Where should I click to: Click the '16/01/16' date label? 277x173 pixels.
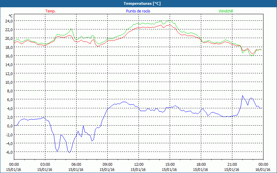point(263,170)
